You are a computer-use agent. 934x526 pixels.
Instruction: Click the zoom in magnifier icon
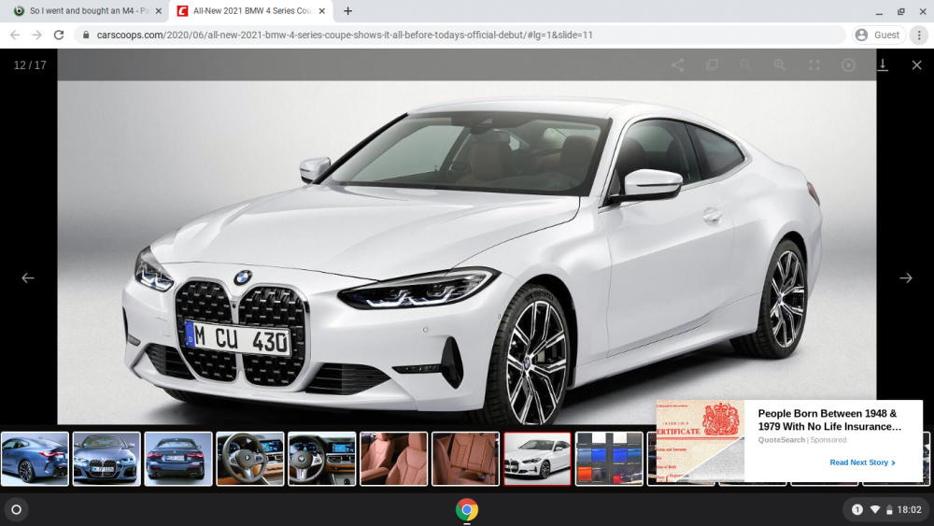[x=780, y=64]
